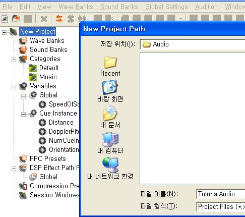This screenshot has width=245, height=217.
Task: Click the Open Project toolbar icon
Action: pyautogui.click(x=16, y=19)
